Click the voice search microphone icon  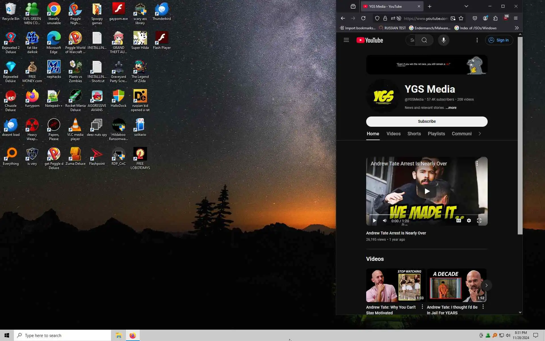pos(443,40)
